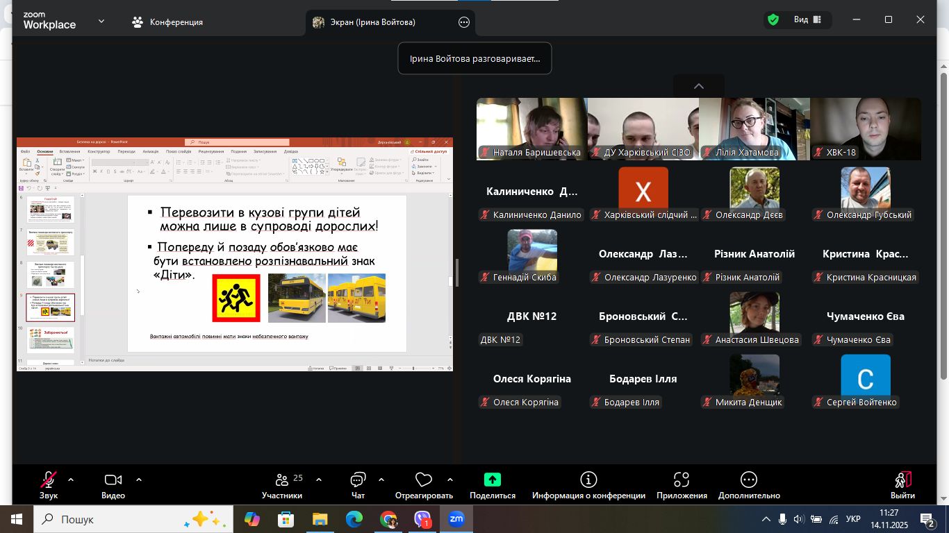Select the Экран (Ирина Войтова) tab
Viewport: 949px width, 533px height.
pos(365,22)
